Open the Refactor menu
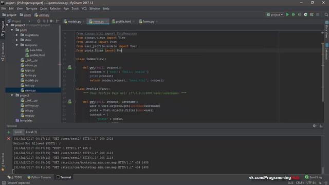Viewport: 329px width, 185px height. coord(55,9)
